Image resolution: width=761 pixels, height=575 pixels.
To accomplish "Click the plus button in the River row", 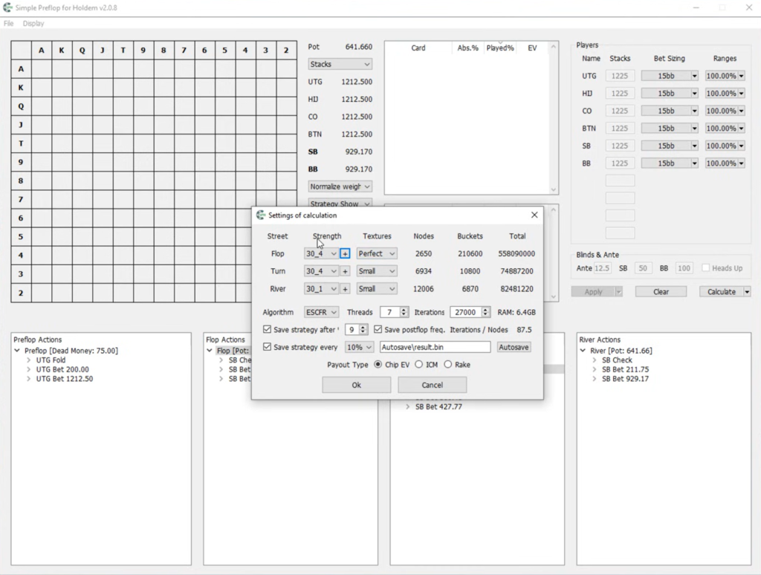I will click(345, 289).
